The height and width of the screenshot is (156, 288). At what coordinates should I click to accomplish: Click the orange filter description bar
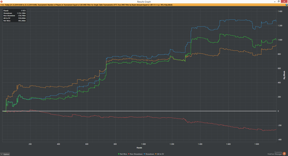[144, 5]
